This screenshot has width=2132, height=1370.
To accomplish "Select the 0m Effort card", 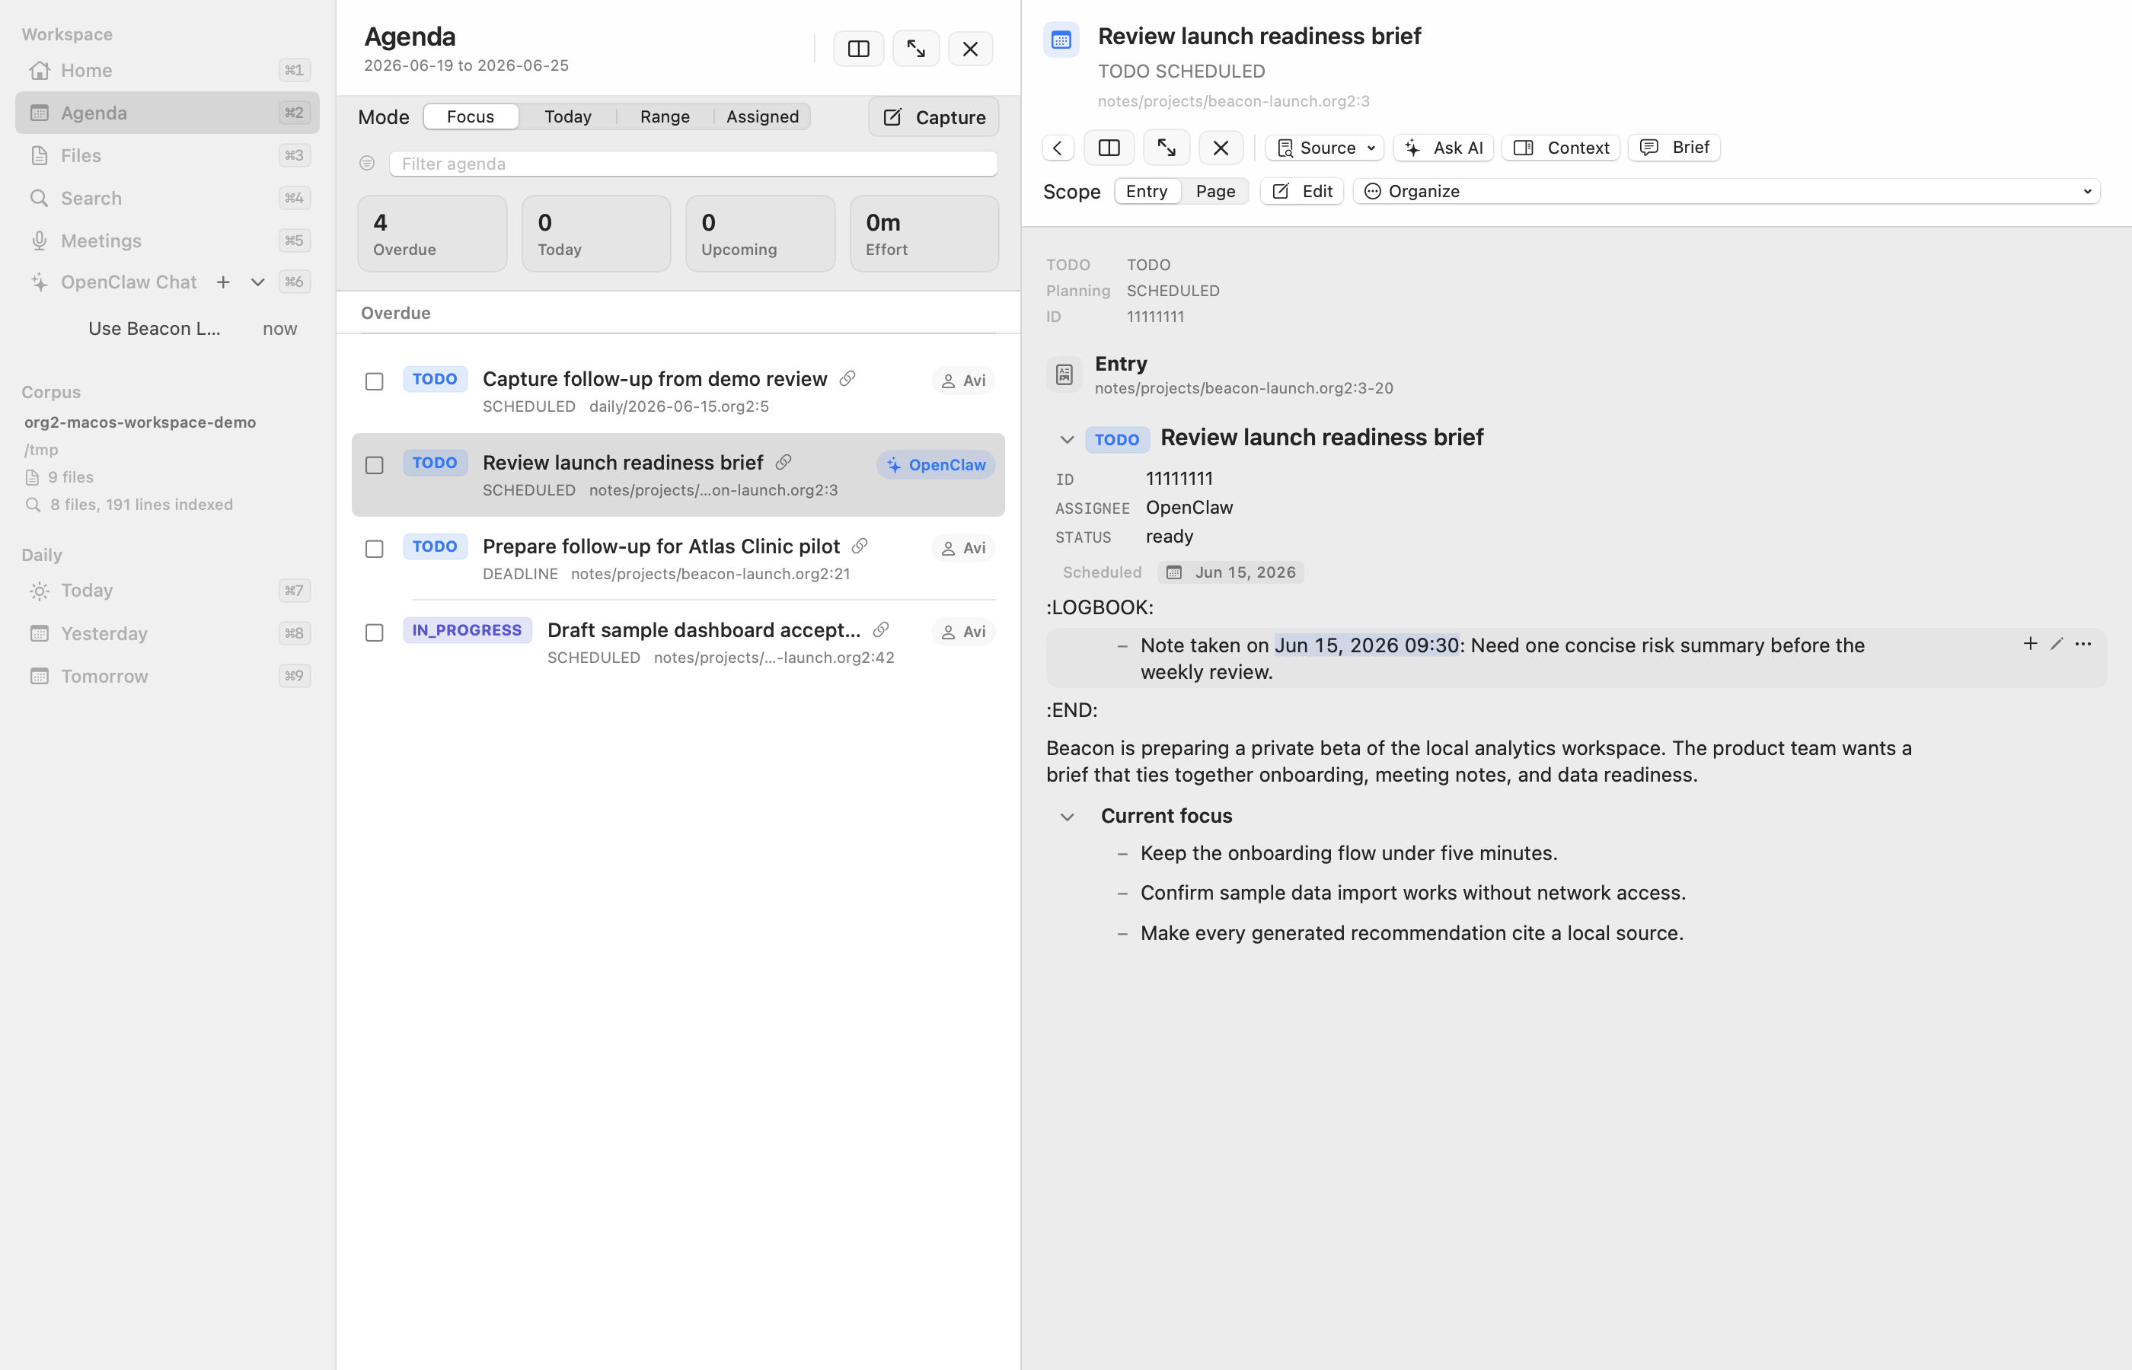I will [924, 234].
